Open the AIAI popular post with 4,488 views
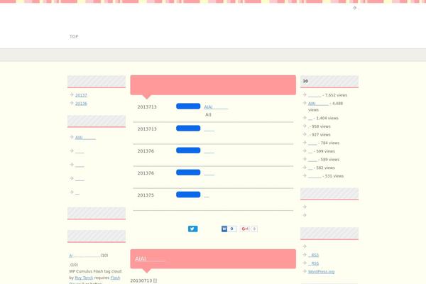 tap(318, 104)
